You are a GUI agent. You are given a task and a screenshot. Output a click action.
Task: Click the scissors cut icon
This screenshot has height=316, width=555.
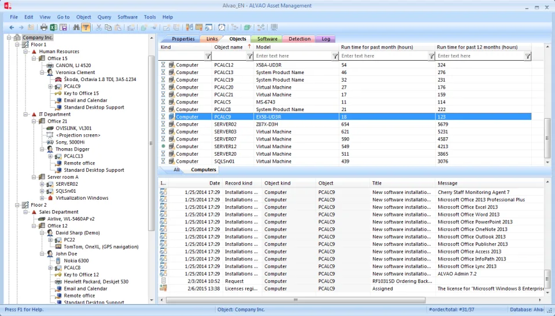pos(99,27)
